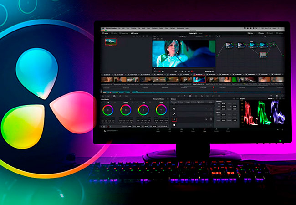Click the Lift master wheel slider
The height and width of the screenshot is (205, 296).
click(x=108, y=118)
